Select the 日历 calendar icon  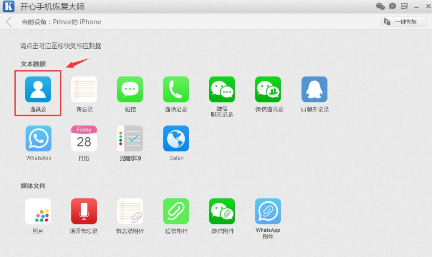(x=84, y=139)
